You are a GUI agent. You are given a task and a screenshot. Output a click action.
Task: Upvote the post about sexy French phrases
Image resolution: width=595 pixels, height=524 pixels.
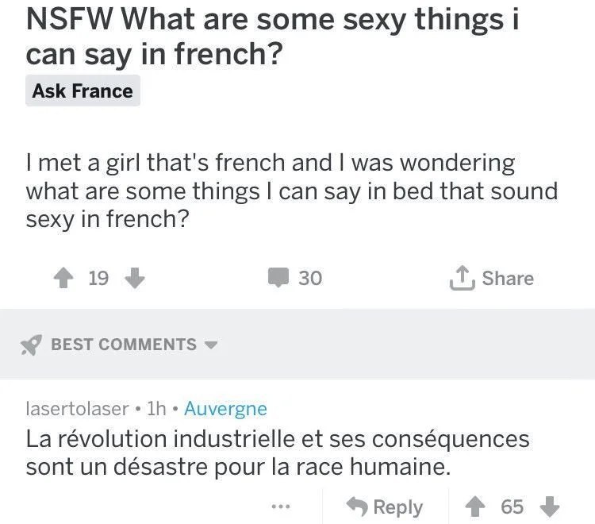click(63, 278)
